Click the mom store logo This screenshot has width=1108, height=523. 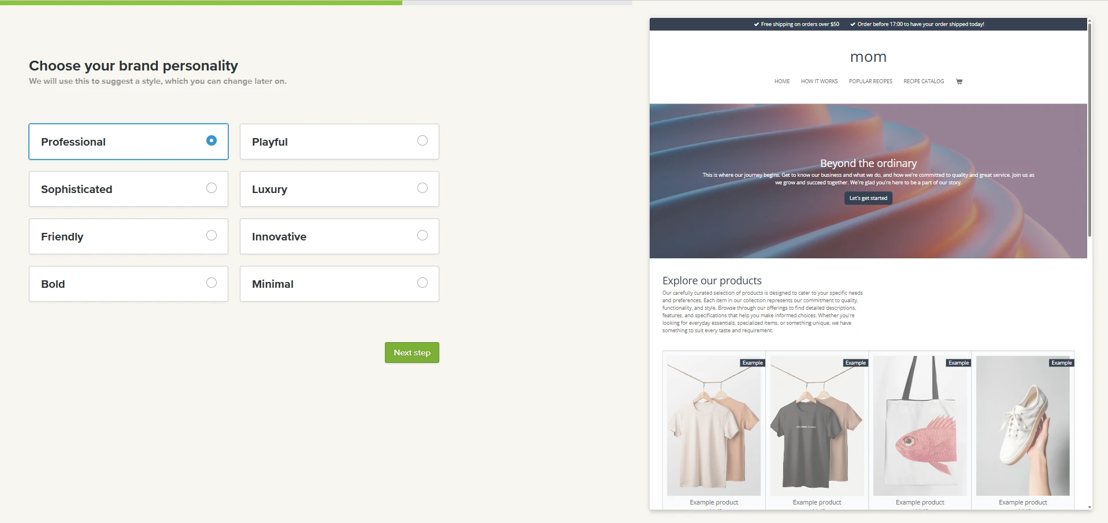click(869, 57)
